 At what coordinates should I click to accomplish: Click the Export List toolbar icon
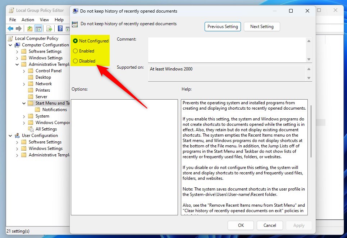tap(49, 28)
